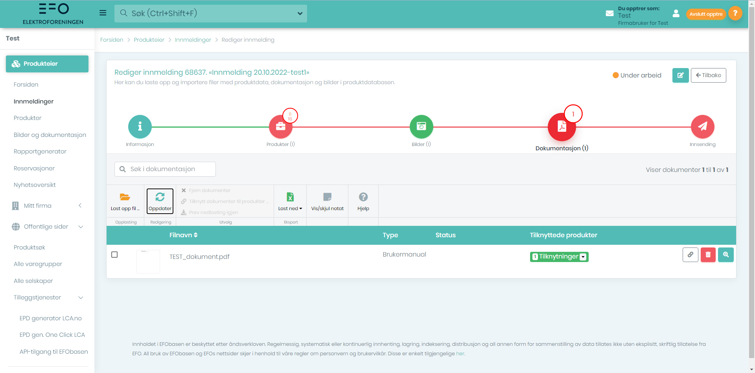
Task: Click the Oppdater refresh icon
Action: (160, 197)
